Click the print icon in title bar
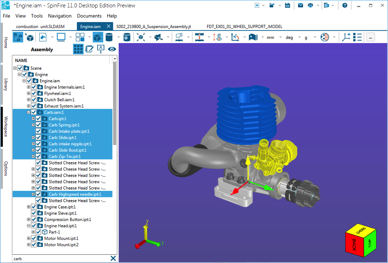Screen dimensions: 388x263 pyautogui.click(x=310, y=5)
